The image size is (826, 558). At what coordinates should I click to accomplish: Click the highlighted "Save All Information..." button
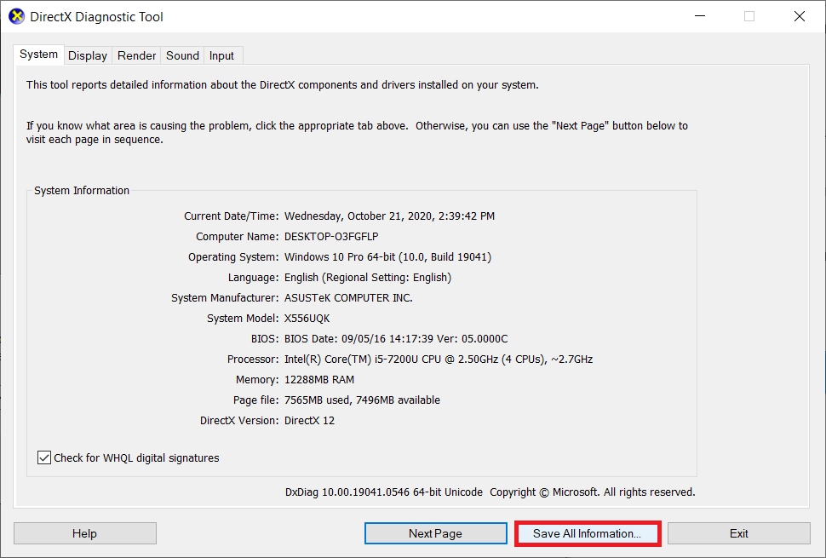tap(588, 532)
